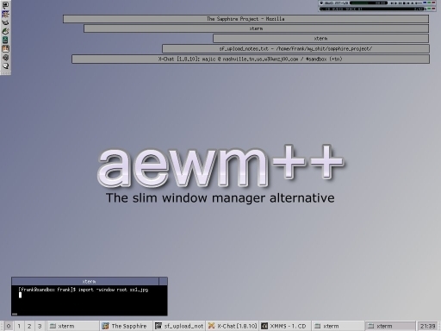Skip to previous track in XMMS
The height and width of the screenshot is (331, 441).
point(392,3)
